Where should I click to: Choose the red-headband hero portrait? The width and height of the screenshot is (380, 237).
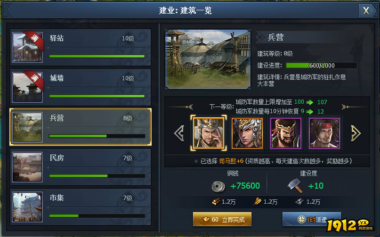[324, 133]
